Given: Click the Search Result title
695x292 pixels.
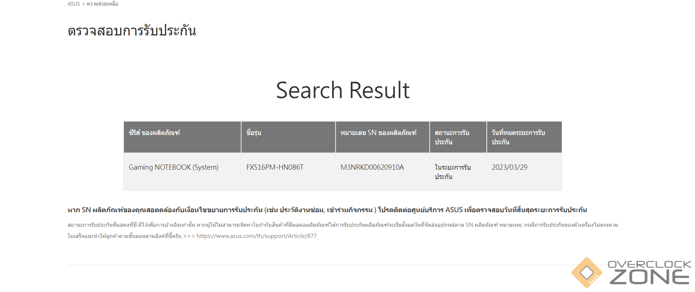Looking at the screenshot, I should pyautogui.click(x=343, y=90).
